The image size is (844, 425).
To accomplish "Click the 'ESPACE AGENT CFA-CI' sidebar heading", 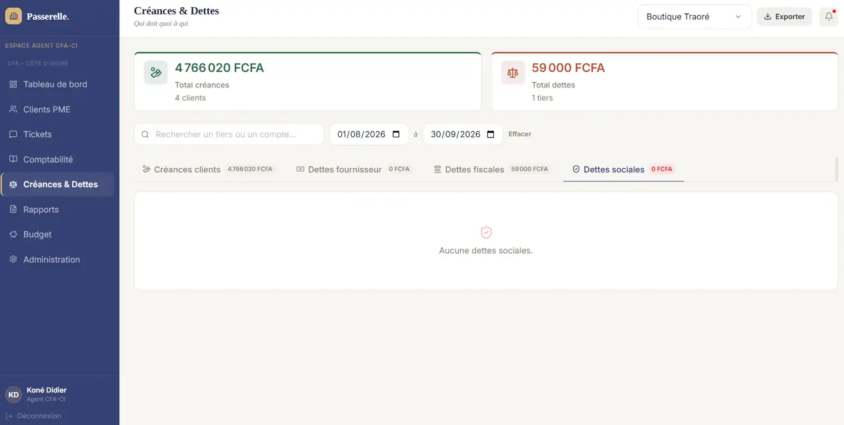I will 41,46.
